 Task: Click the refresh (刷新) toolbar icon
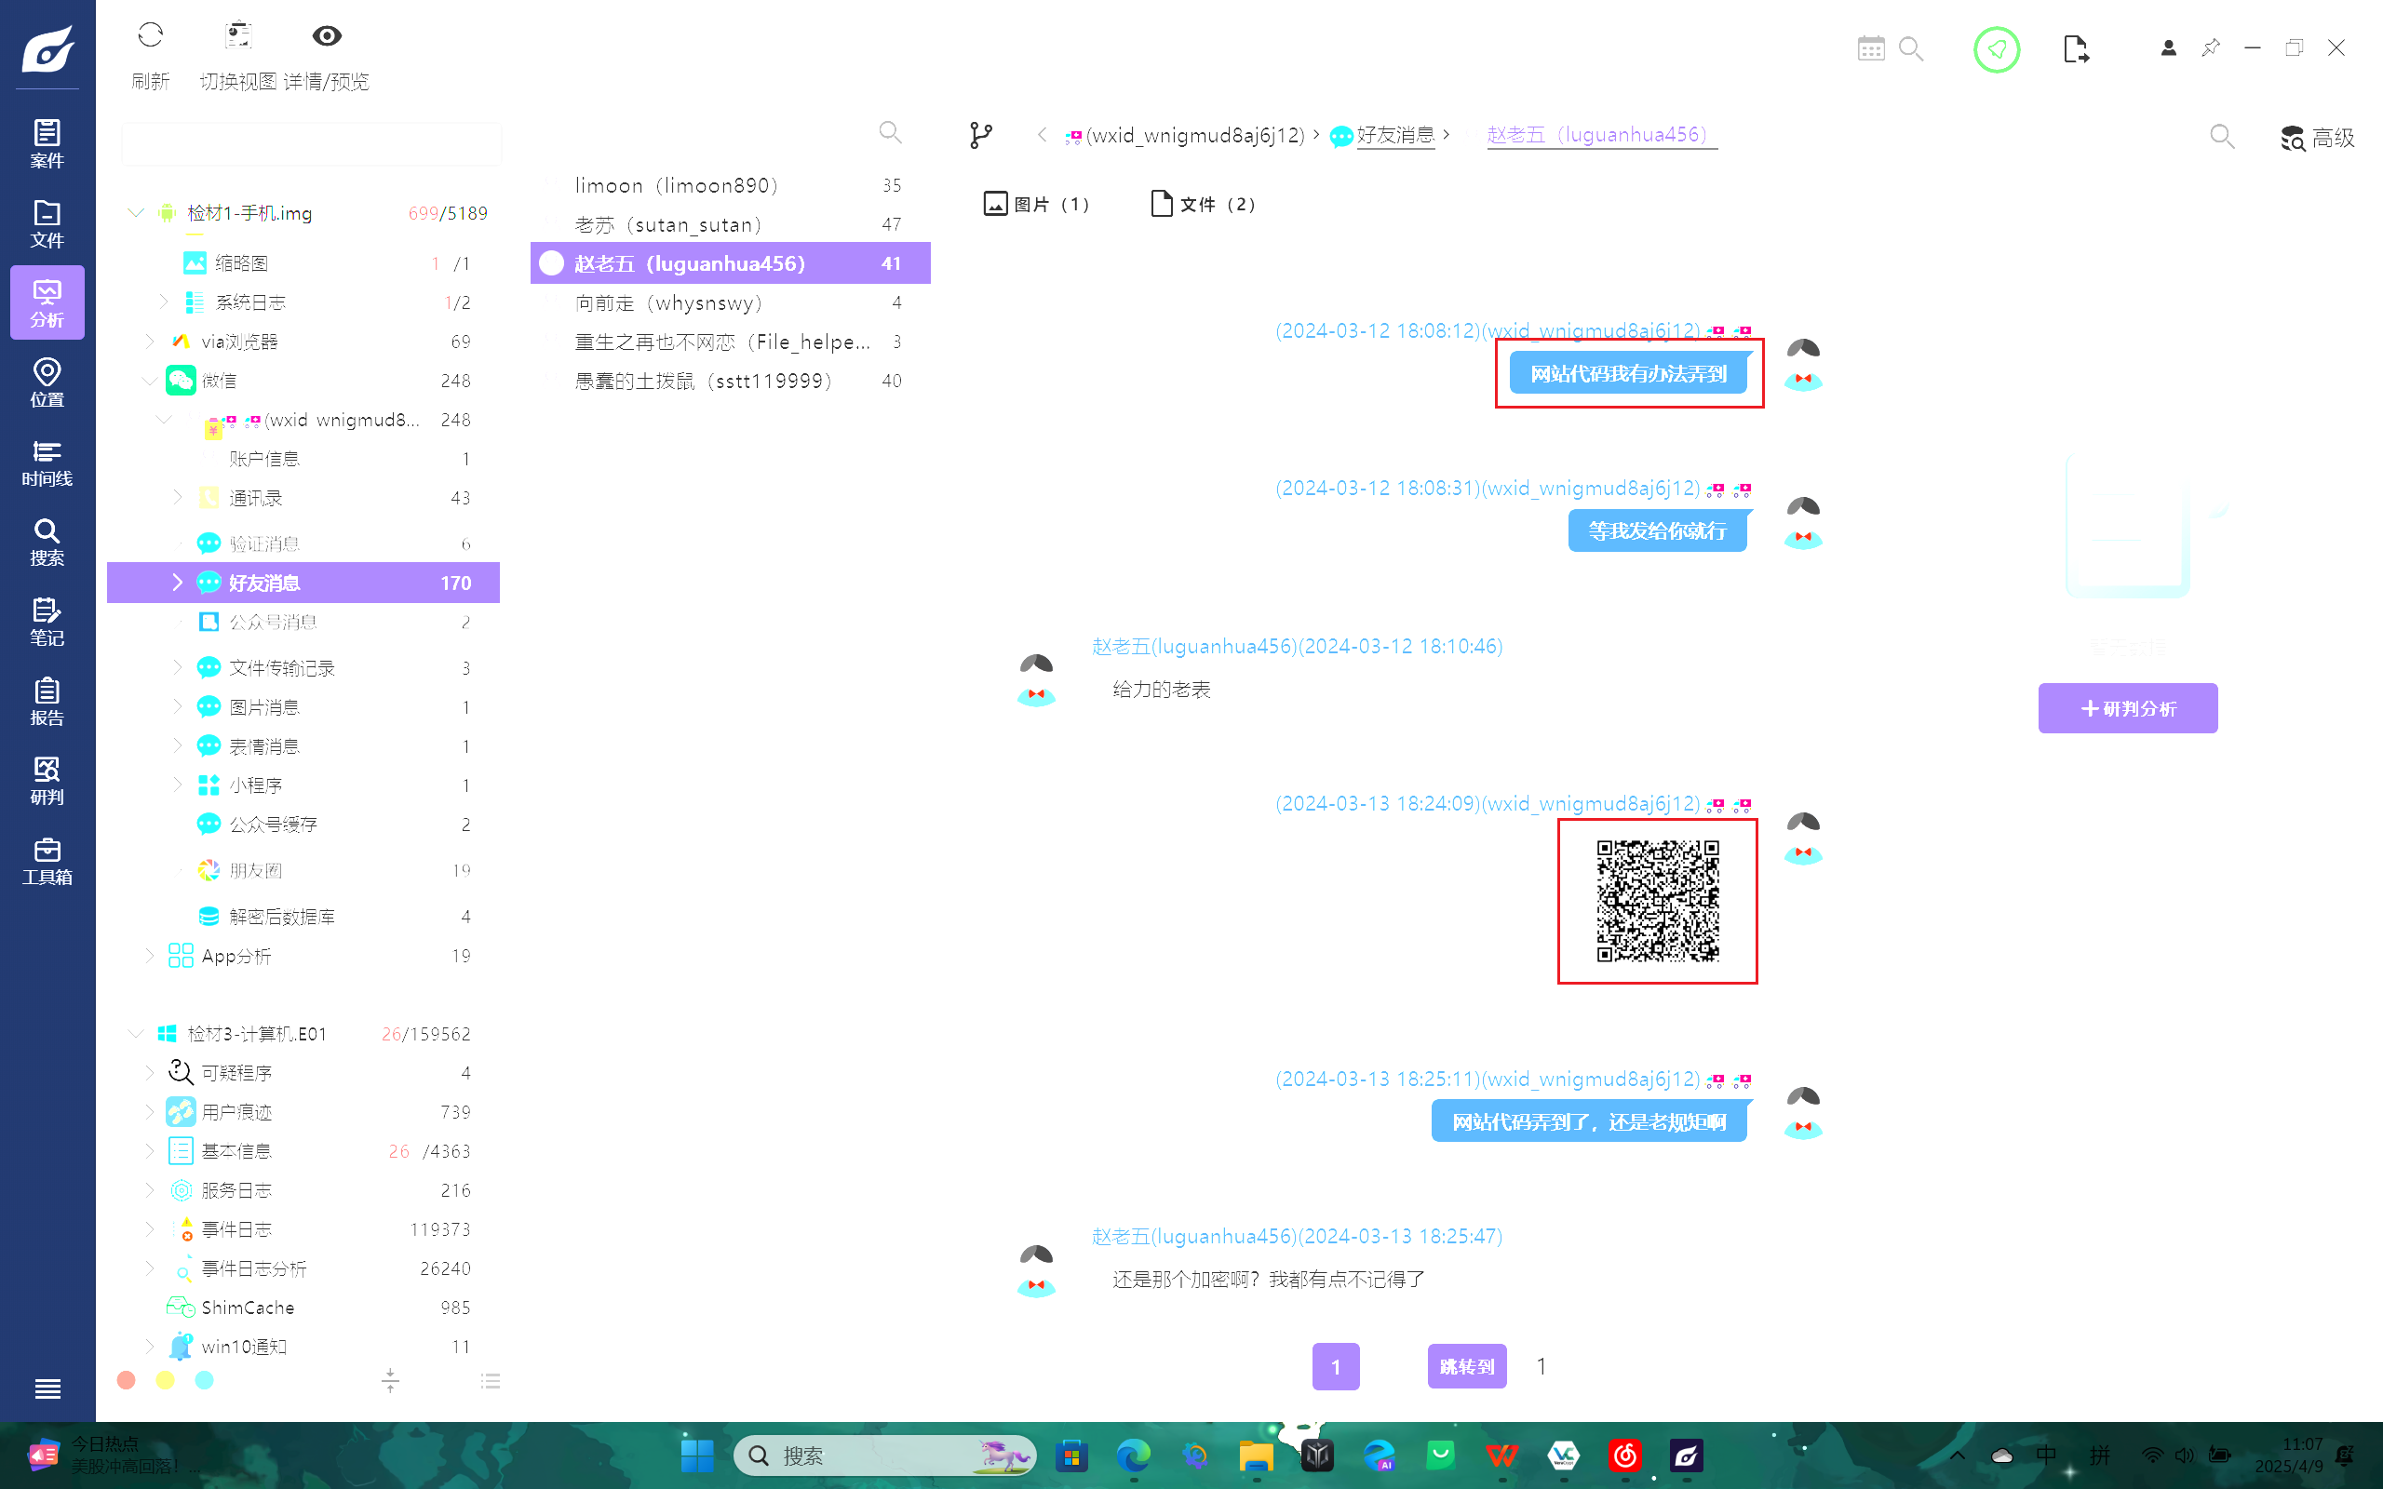[x=150, y=36]
